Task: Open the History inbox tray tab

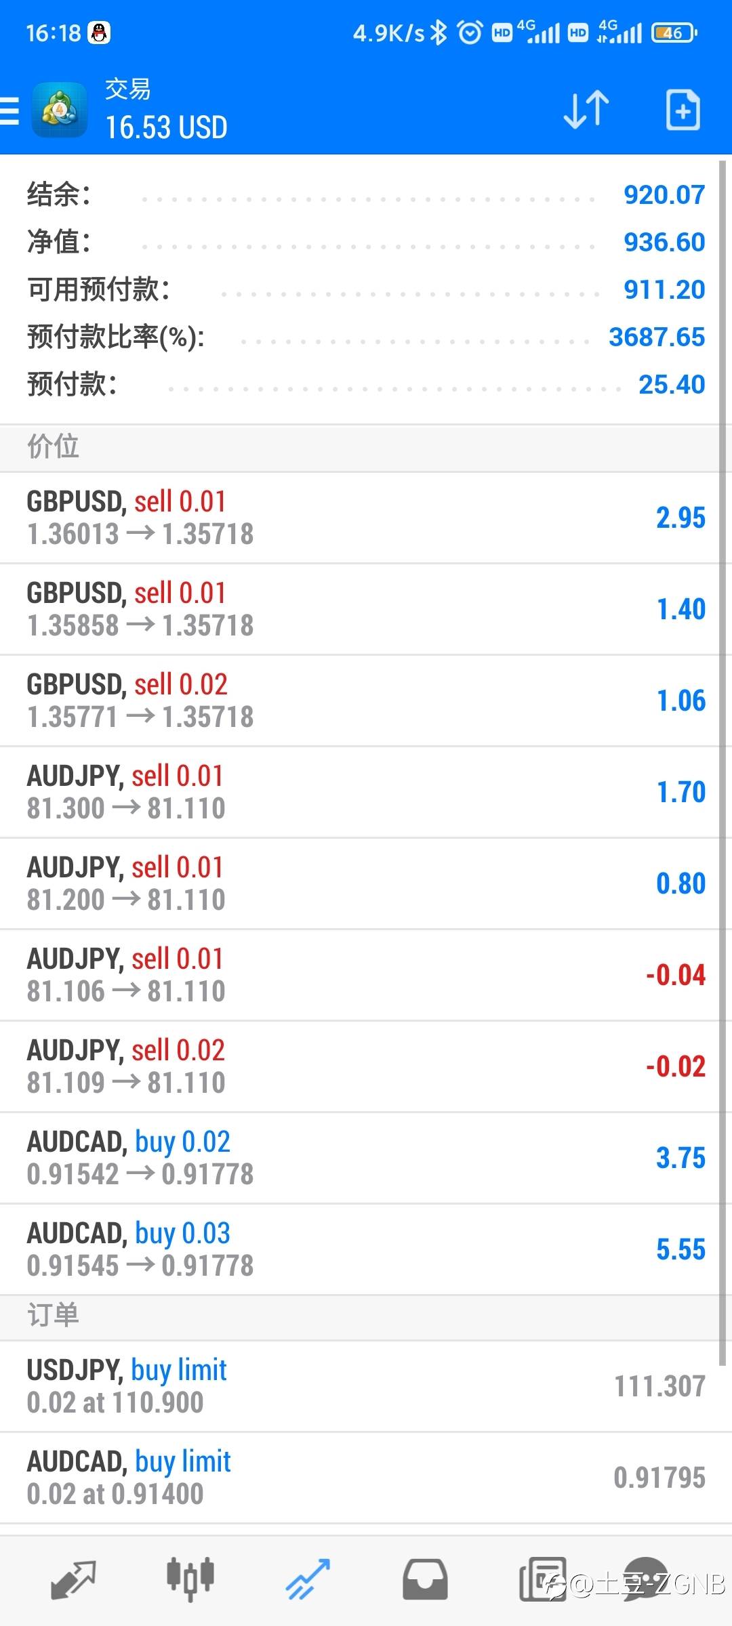Action: [x=425, y=1579]
